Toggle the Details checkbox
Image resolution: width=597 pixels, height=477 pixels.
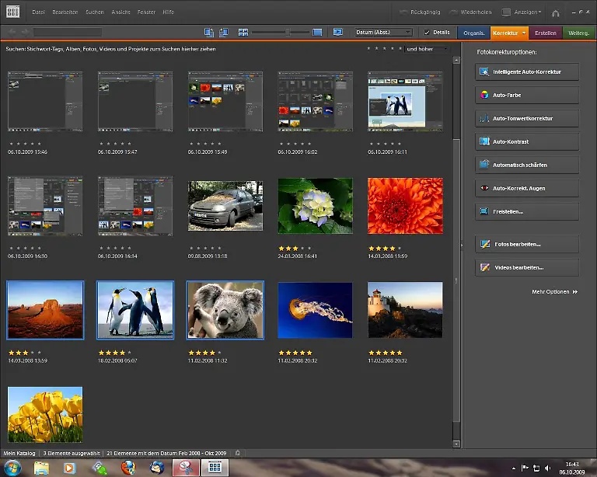(427, 33)
